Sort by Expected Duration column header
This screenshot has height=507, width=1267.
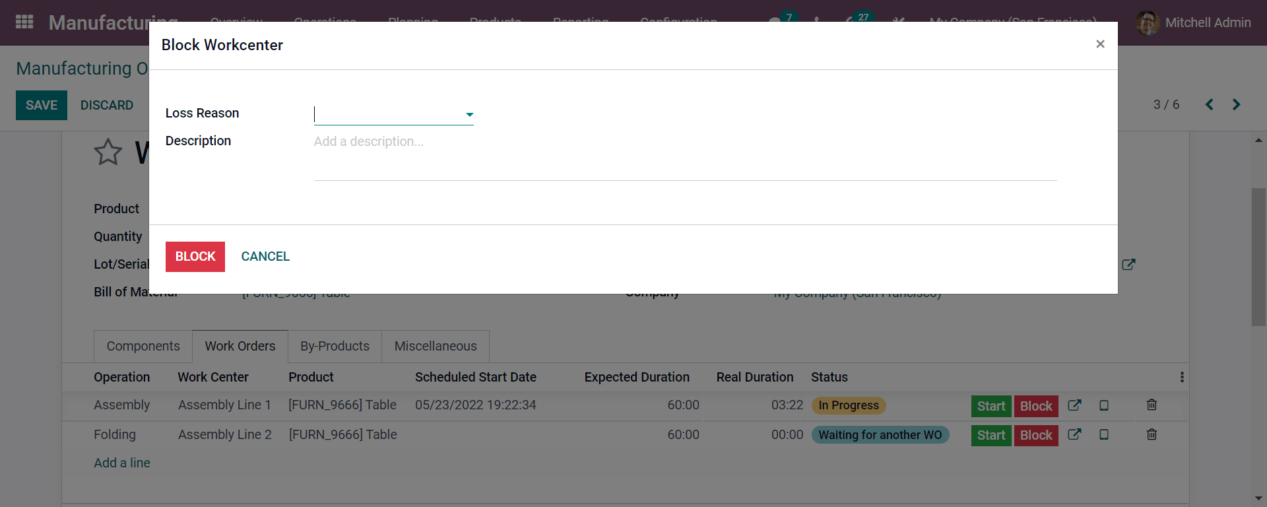[637, 377]
